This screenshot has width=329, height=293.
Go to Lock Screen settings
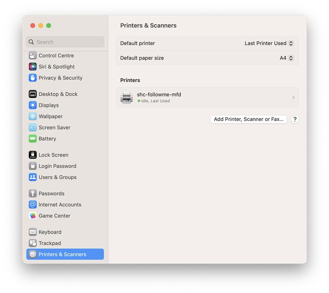(x=53, y=155)
